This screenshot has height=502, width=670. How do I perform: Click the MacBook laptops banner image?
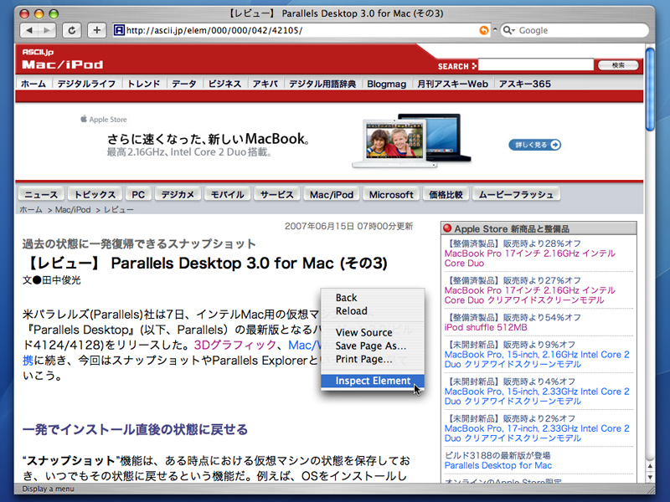411,140
